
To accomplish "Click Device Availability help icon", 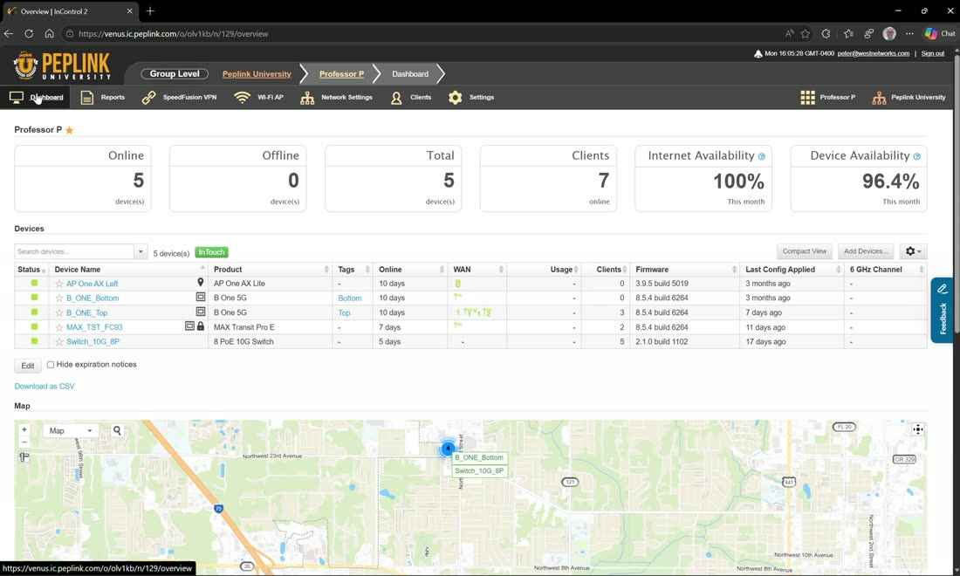I will pyautogui.click(x=916, y=157).
